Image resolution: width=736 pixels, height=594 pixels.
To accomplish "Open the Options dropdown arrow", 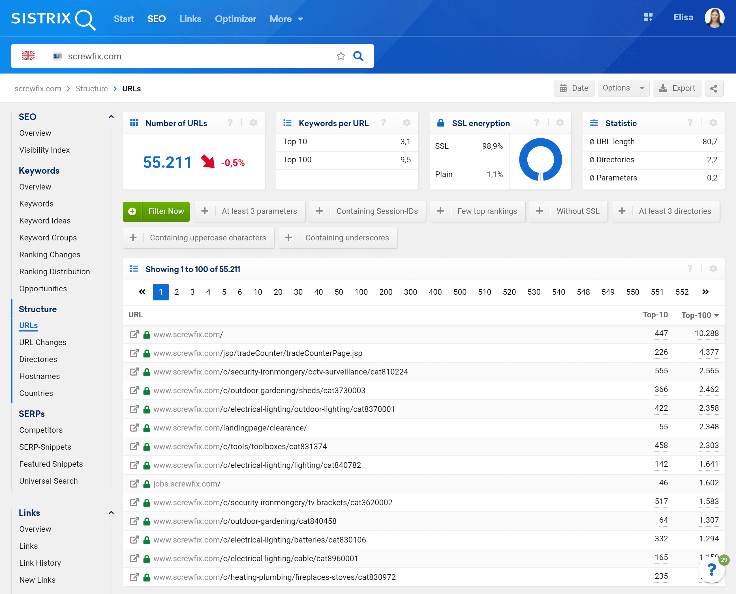I will [x=642, y=88].
